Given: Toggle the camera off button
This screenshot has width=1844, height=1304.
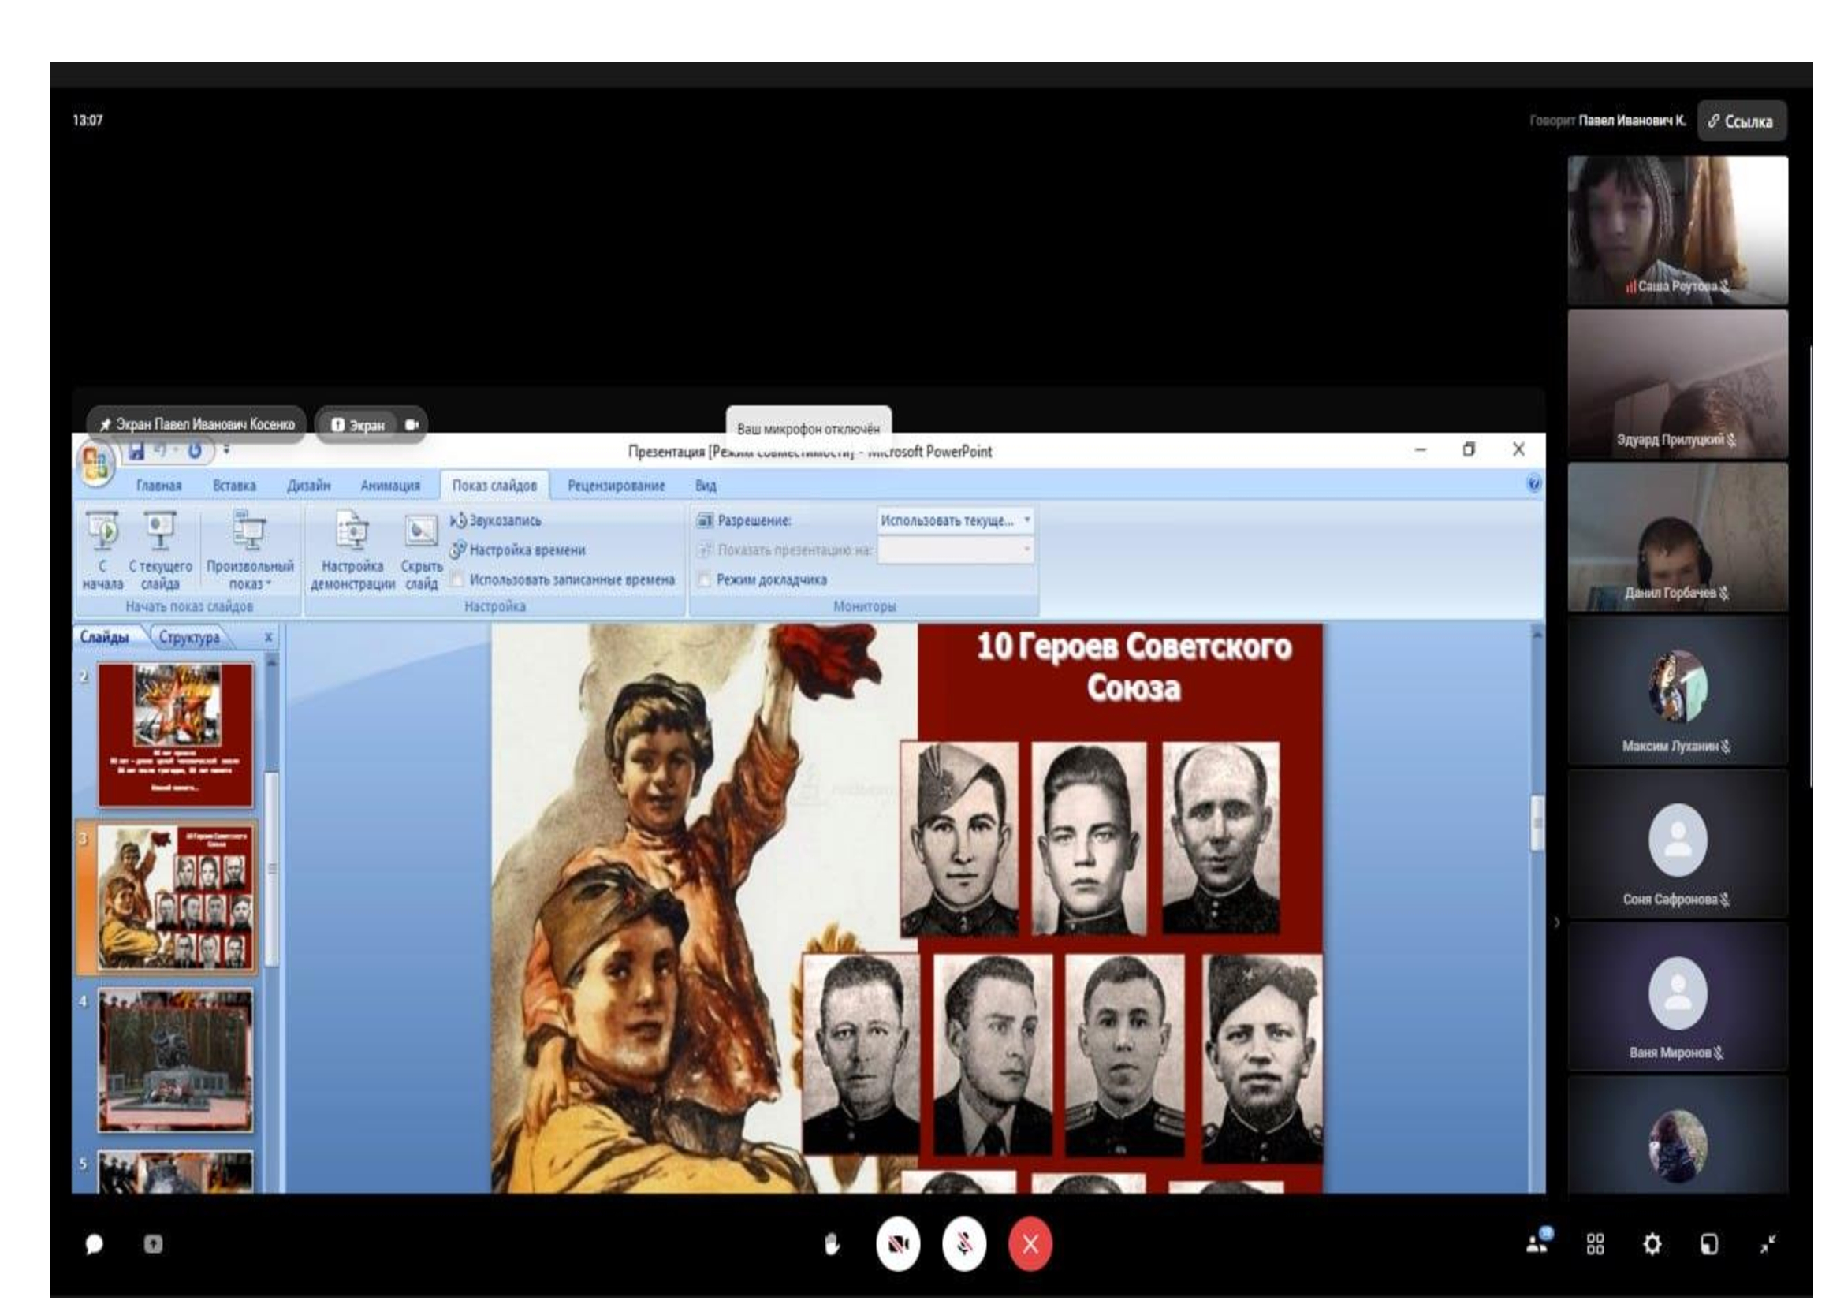Looking at the screenshot, I should [x=898, y=1244].
